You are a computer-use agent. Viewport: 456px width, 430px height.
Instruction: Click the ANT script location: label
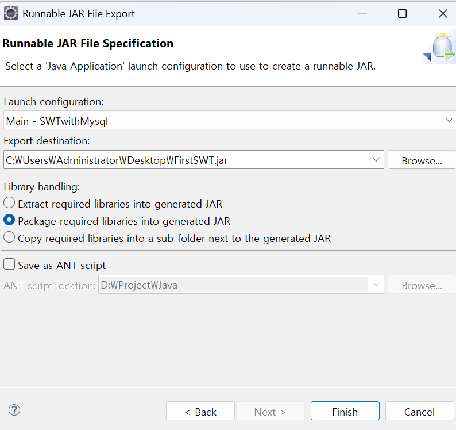(x=49, y=286)
